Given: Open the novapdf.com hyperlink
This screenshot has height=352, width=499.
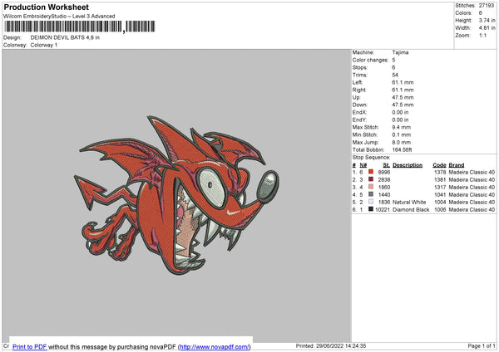Looking at the screenshot, I should coord(215,347).
